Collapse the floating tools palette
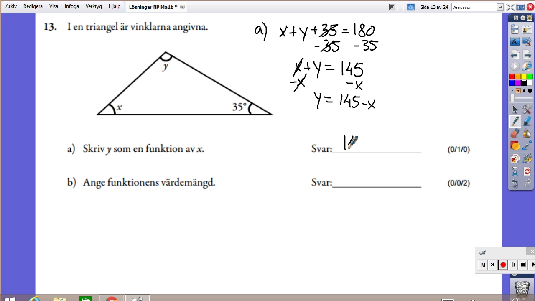535x301 pixels. (x=522, y=18)
